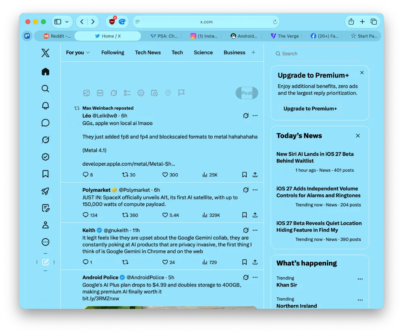Click the paint palette extension icon

click(x=122, y=22)
